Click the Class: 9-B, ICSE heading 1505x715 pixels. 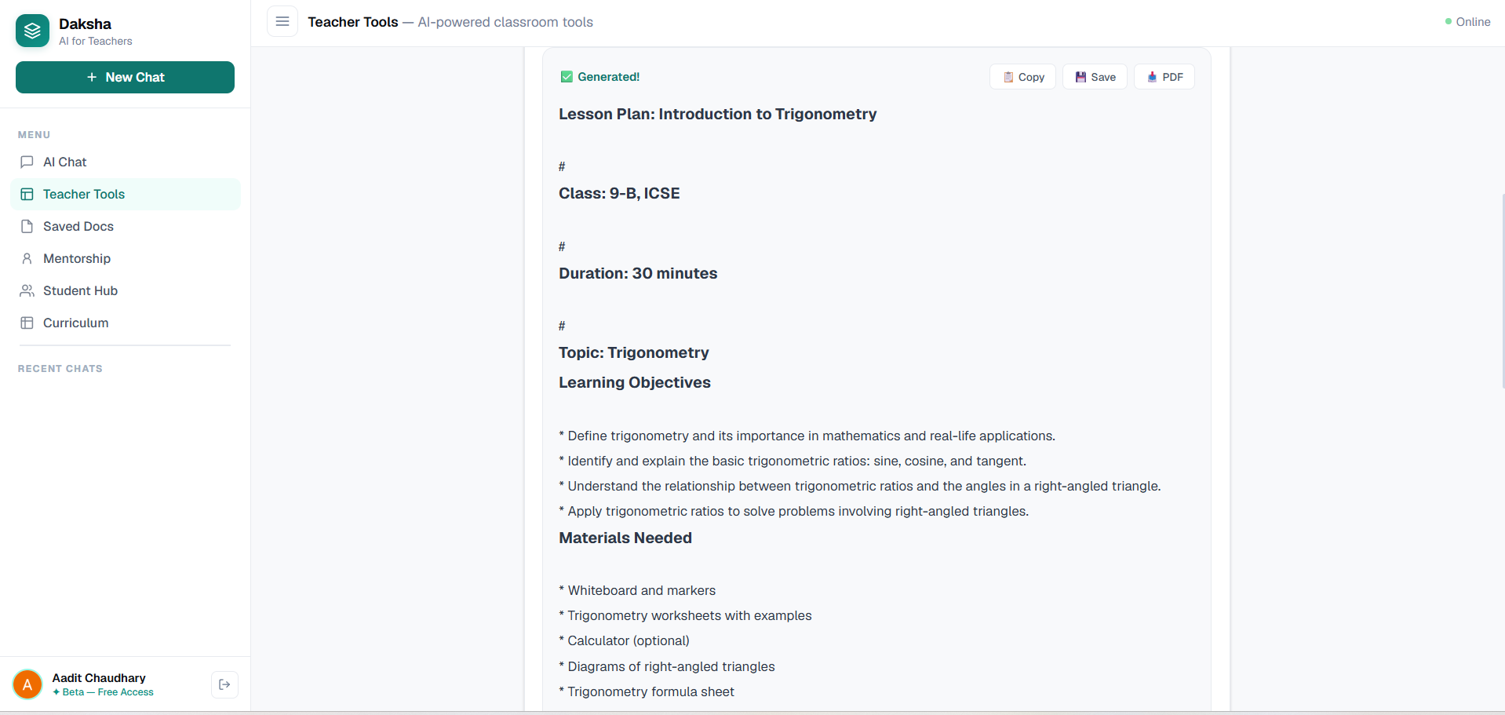pyautogui.click(x=619, y=193)
